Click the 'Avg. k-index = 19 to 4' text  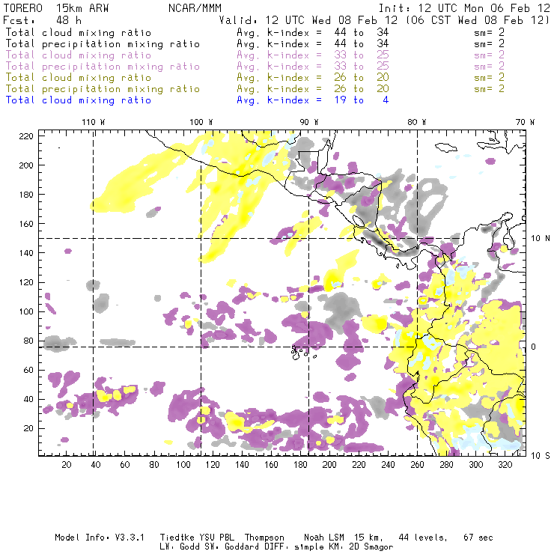(x=312, y=100)
